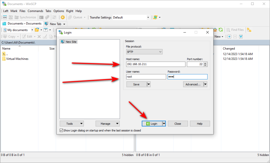The height and width of the screenshot is (163, 270).
Task: Open the Tools dropdown button
Action: (72, 124)
